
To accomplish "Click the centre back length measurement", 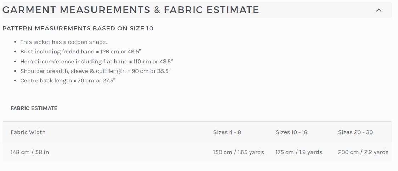I will (x=68, y=81).
